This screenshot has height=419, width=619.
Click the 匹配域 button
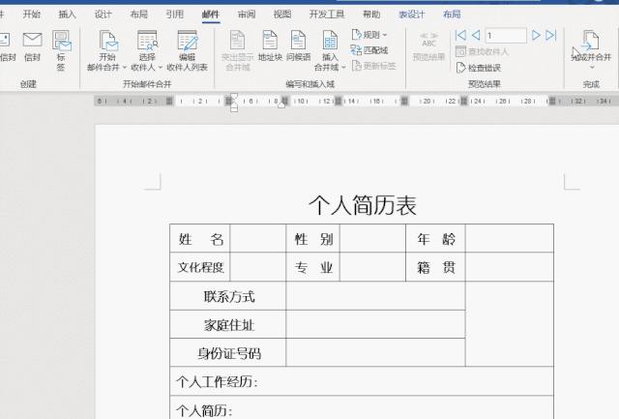point(369,50)
